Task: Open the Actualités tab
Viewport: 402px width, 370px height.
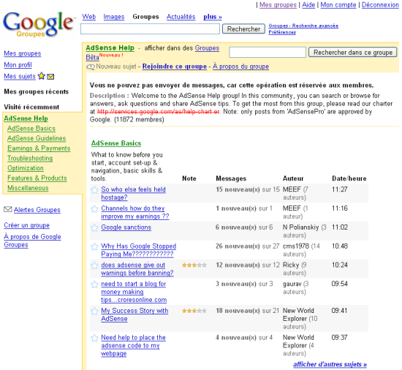Action: 181,17
